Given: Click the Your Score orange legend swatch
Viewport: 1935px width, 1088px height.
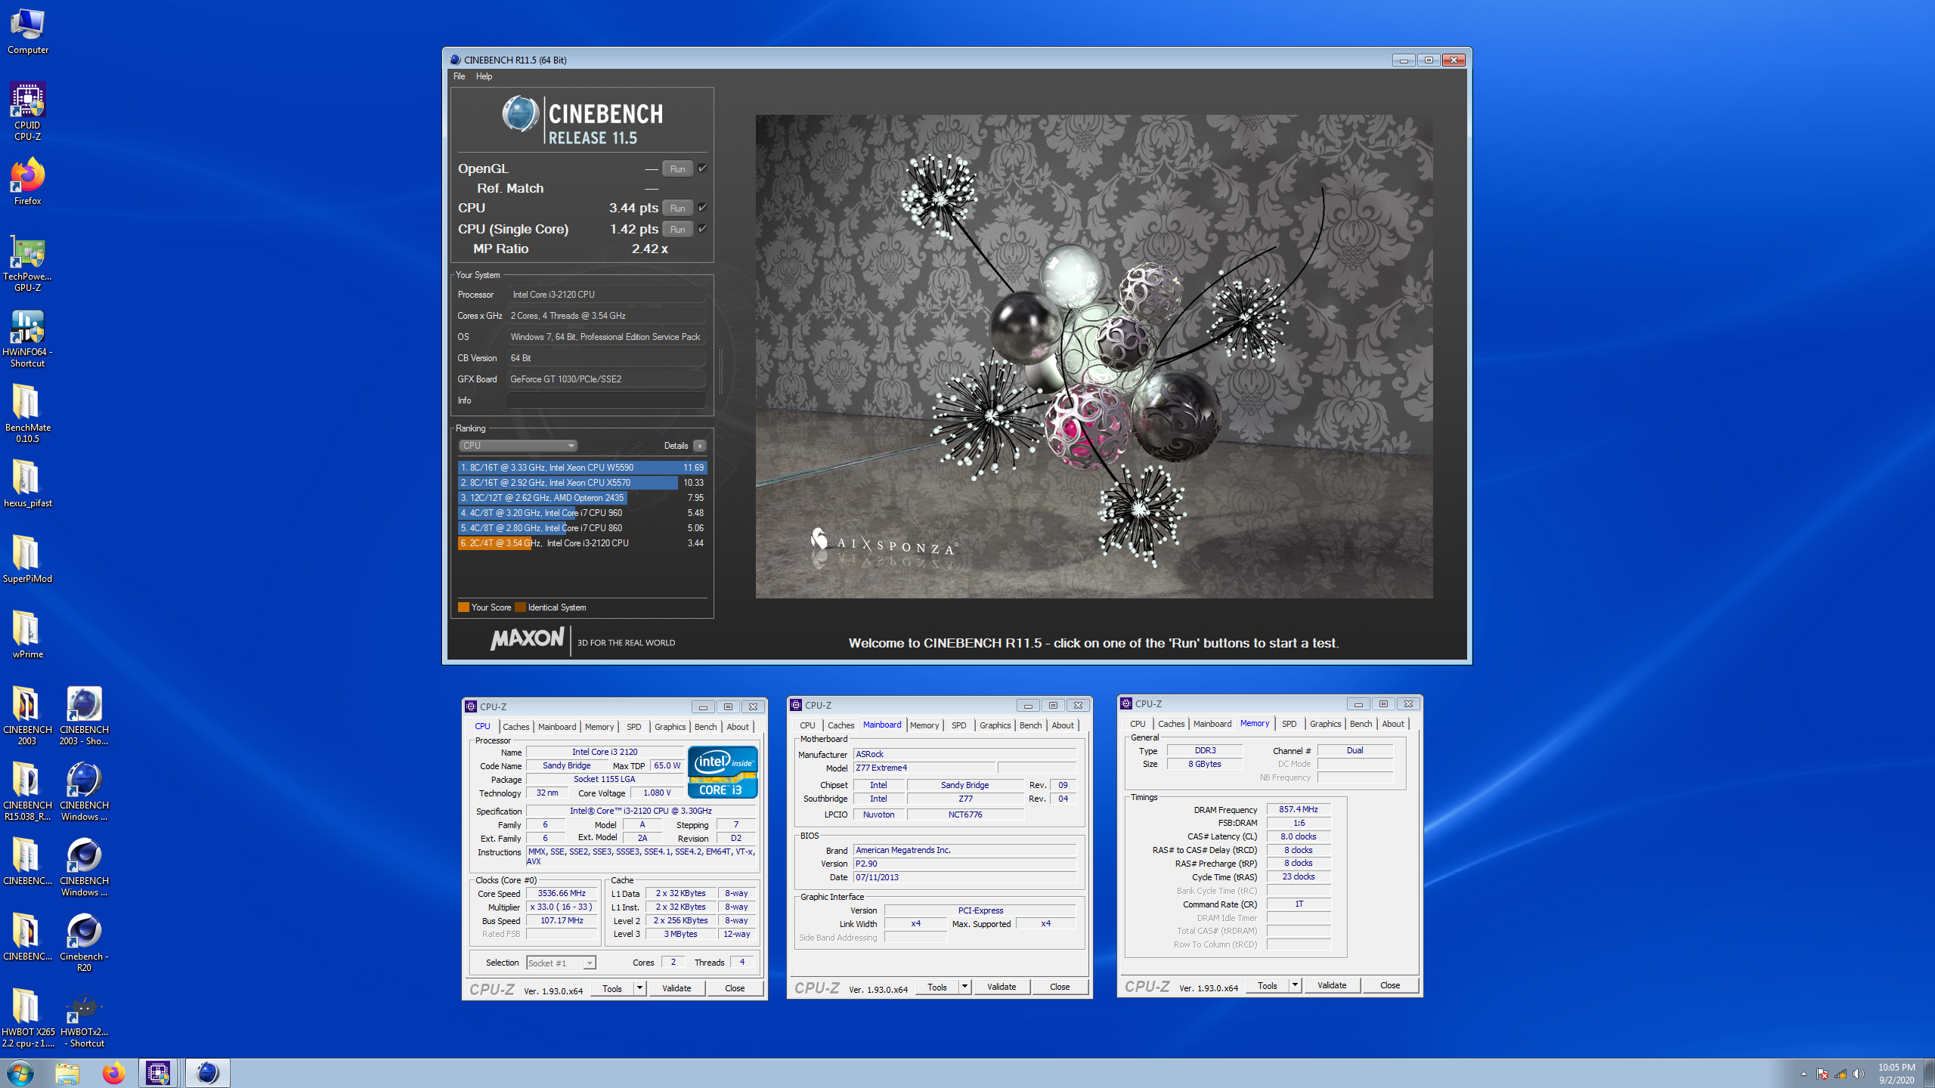Looking at the screenshot, I should (463, 607).
